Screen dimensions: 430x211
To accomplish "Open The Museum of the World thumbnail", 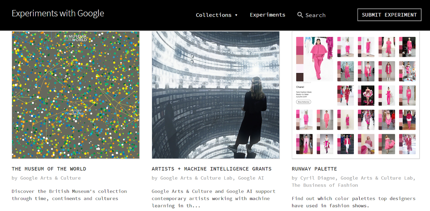I will pyautogui.click(x=76, y=95).
